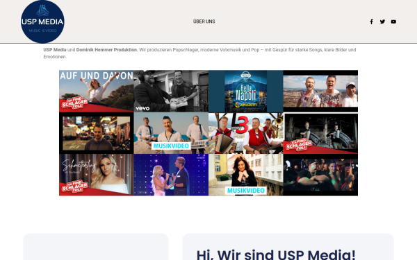Open the Facebook social icon

372,21
